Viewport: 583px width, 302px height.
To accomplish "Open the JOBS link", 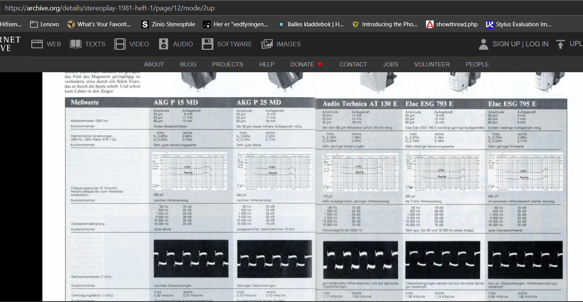I will (390, 64).
